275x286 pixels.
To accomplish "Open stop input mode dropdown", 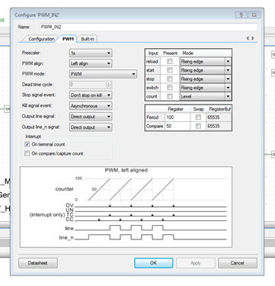I will tap(206, 79).
